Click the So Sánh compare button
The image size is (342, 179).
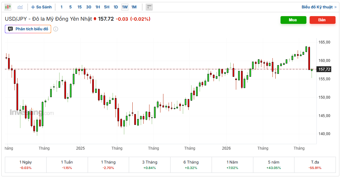pos(41,7)
